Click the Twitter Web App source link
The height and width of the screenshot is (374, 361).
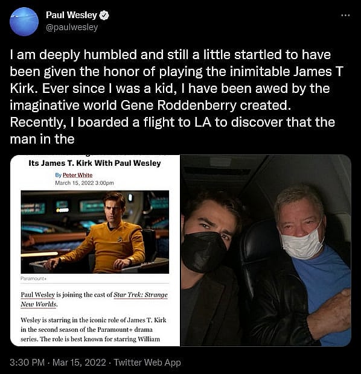point(147,363)
